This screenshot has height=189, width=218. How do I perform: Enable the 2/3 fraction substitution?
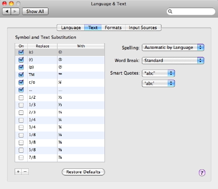pos(21,112)
